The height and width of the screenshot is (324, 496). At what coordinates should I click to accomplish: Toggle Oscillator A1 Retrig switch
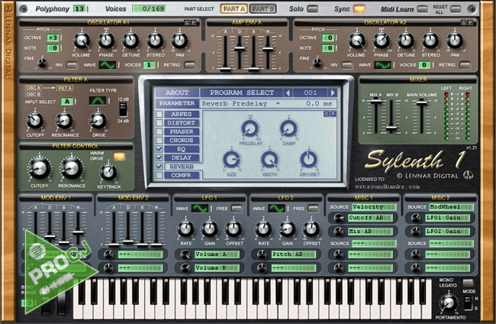(x=190, y=65)
